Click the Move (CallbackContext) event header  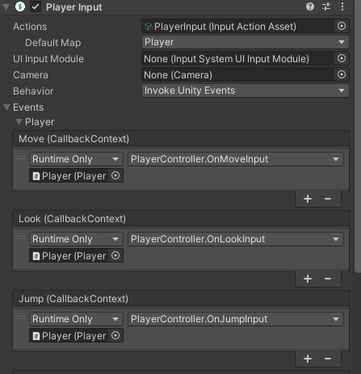click(x=181, y=139)
